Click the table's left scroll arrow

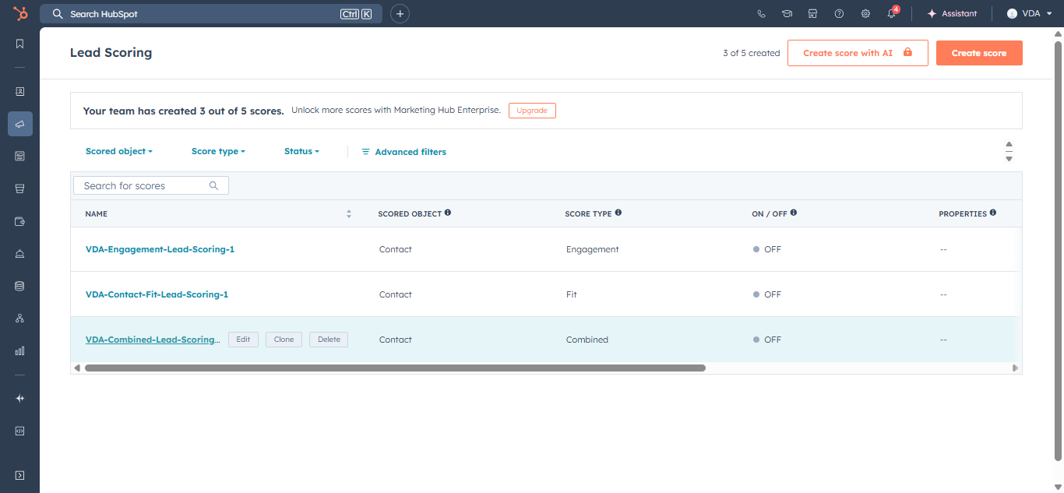click(x=76, y=368)
